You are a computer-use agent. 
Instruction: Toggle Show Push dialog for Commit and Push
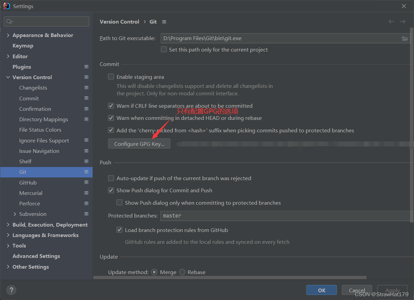click(111, 190)
